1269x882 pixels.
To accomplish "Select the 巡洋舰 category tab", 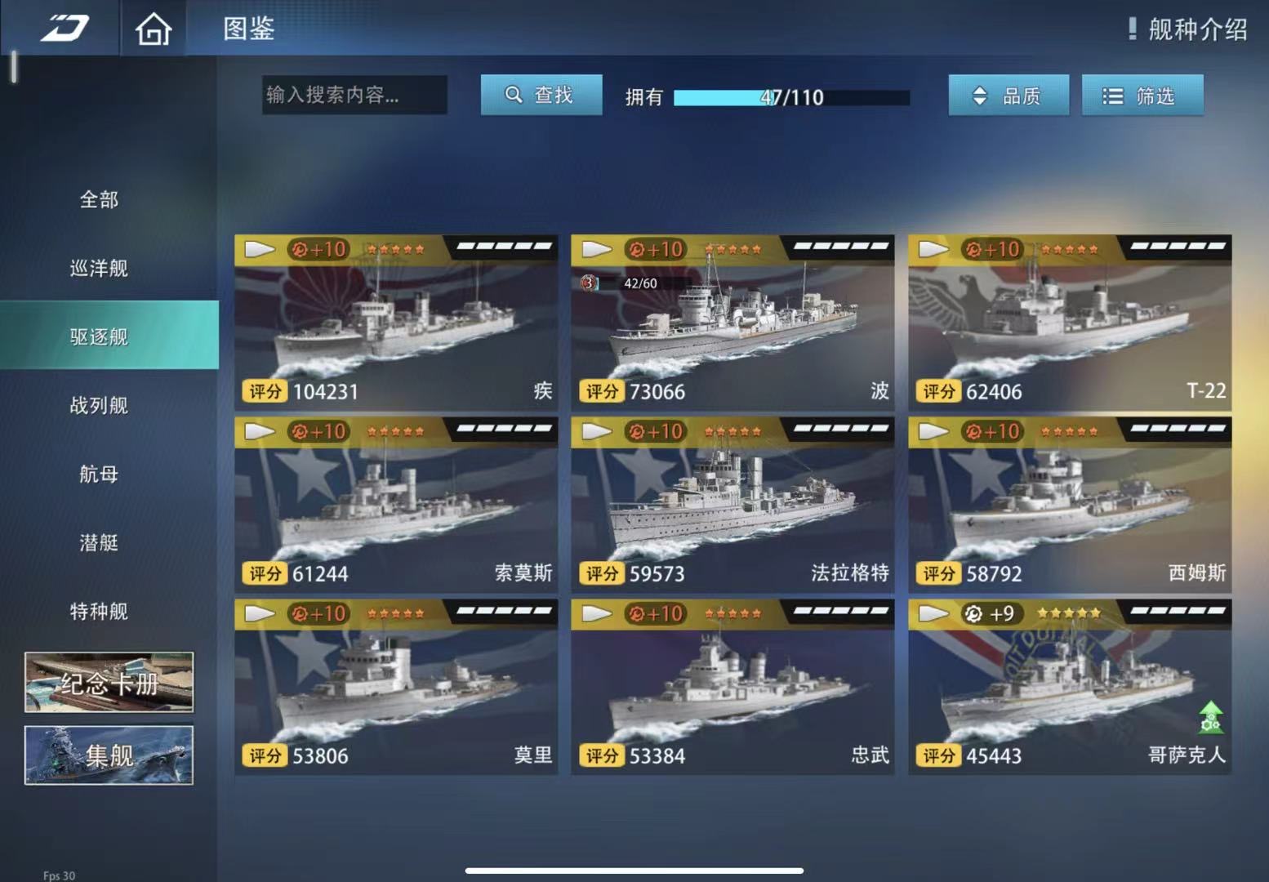I will [x=99, y=268].
